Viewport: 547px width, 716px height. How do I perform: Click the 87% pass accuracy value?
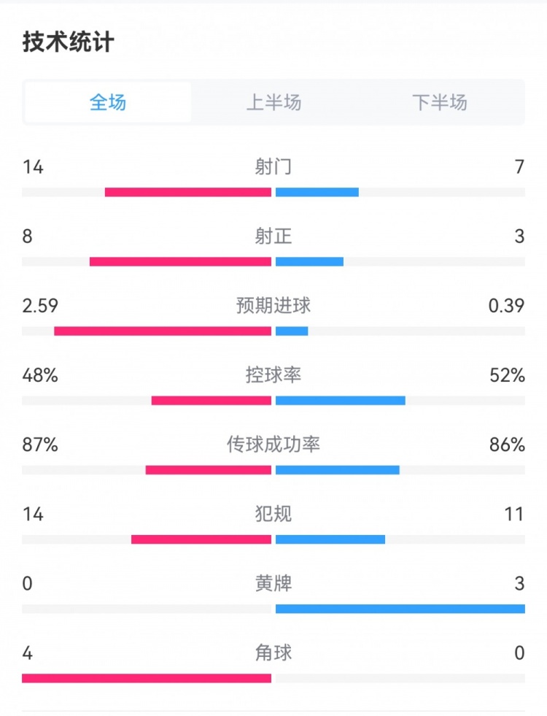pyautogui.click(x=40, y=444)
